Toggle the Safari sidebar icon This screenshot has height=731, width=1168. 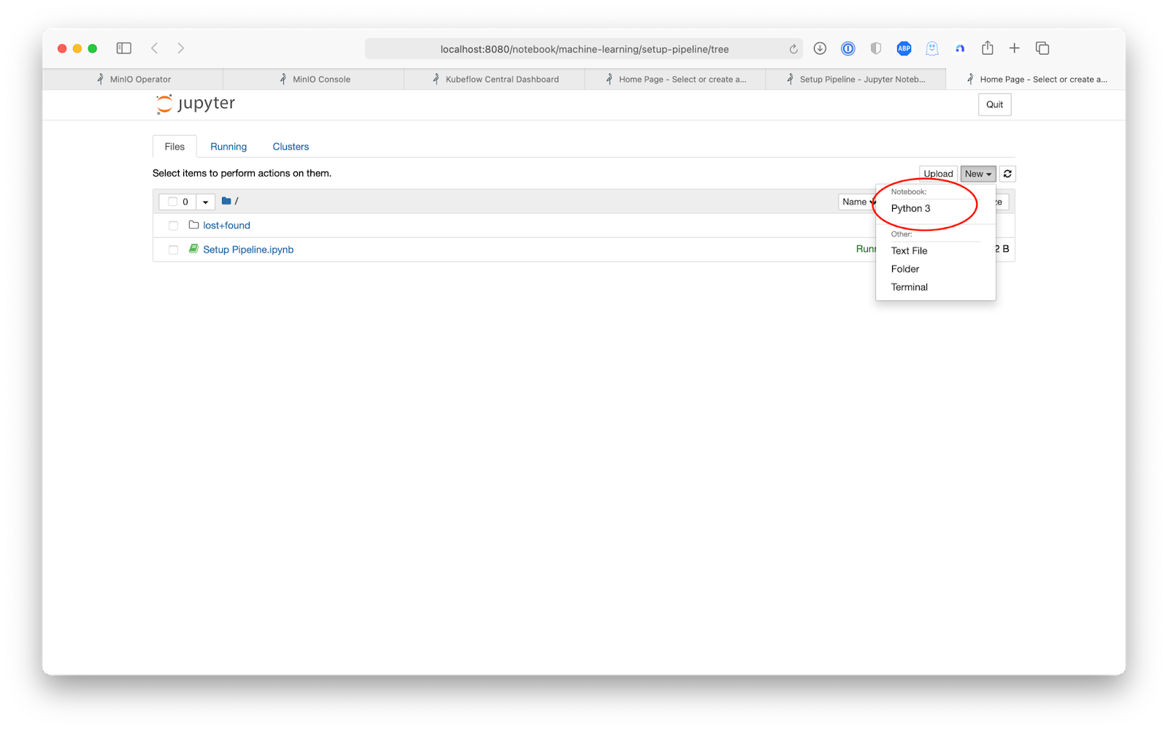[124, 48]
